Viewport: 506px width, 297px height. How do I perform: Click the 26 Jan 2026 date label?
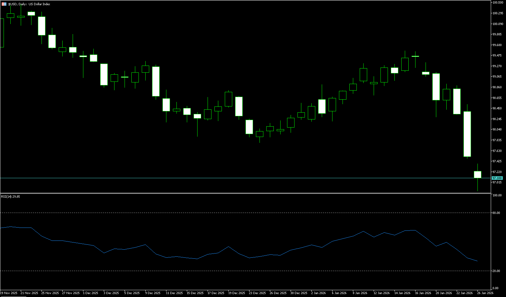485,293
